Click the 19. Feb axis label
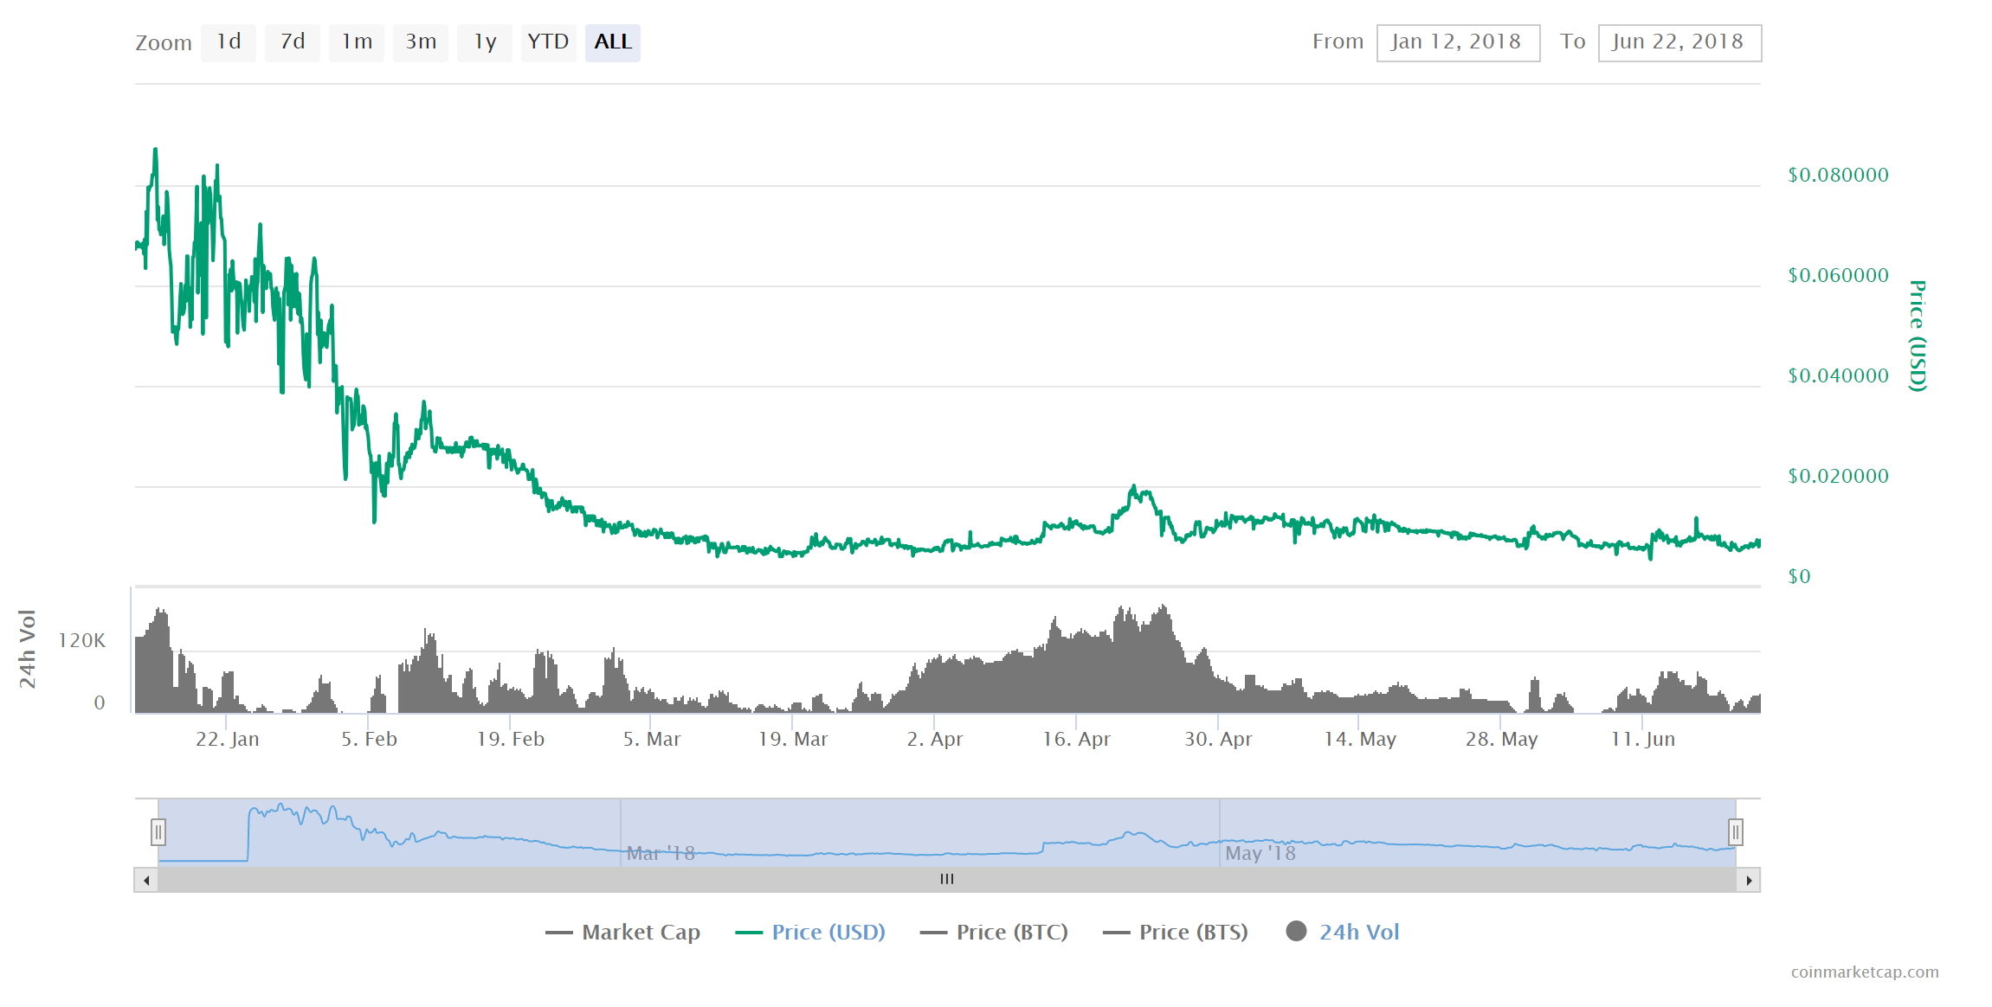 [x=511, y=739]
